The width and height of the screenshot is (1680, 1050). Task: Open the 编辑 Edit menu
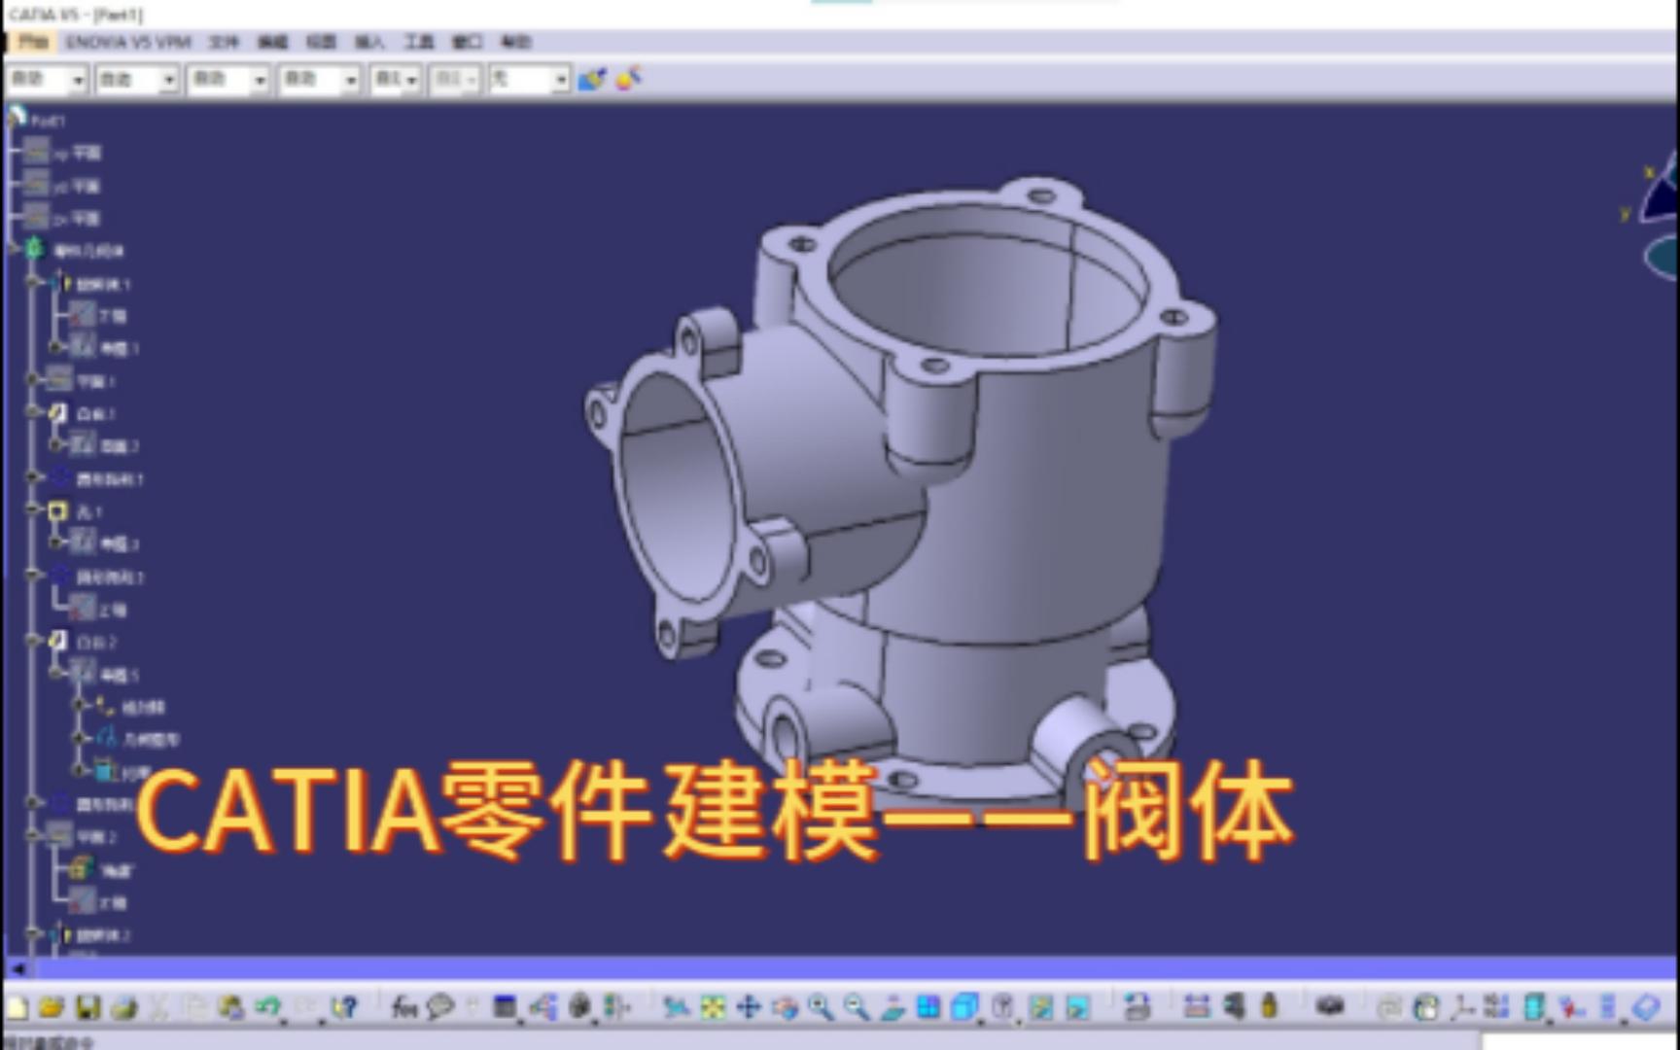click(272, 42)
